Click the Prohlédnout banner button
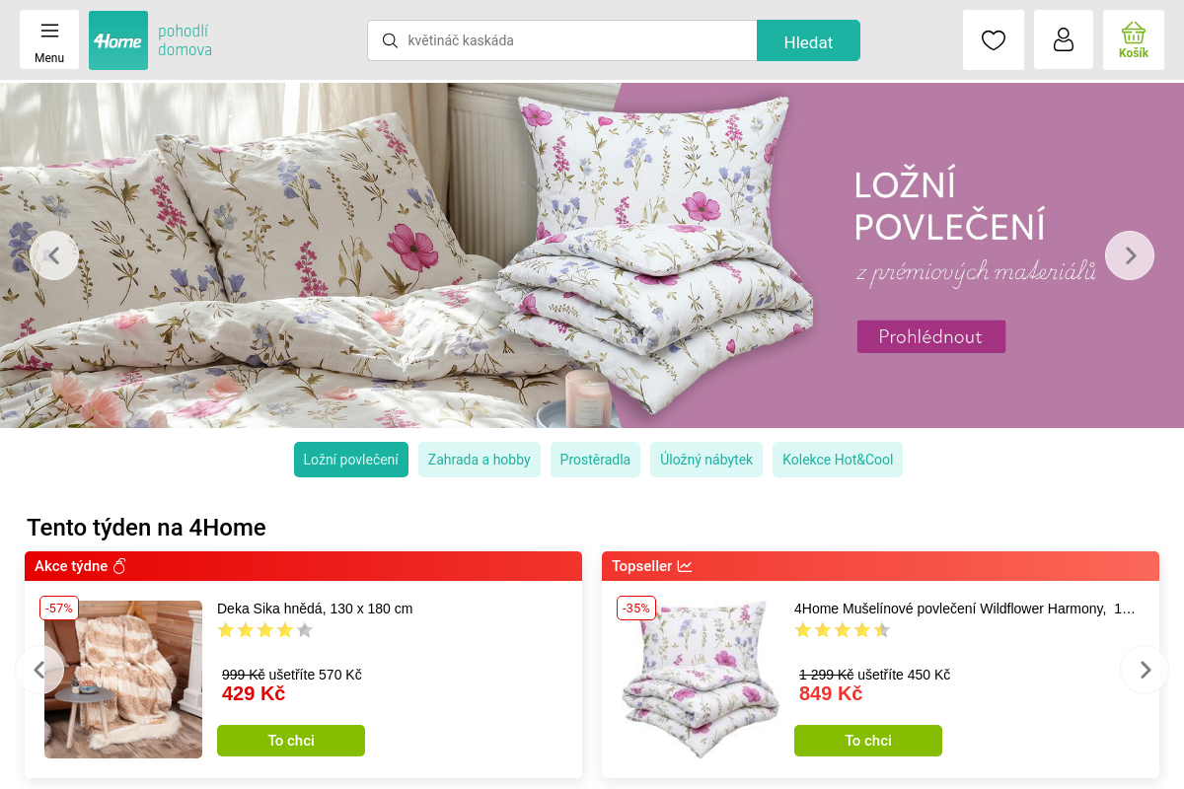The image size is (1184, 789). 931,336
